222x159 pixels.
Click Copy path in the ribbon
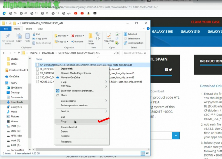click(x=39, y=39)
